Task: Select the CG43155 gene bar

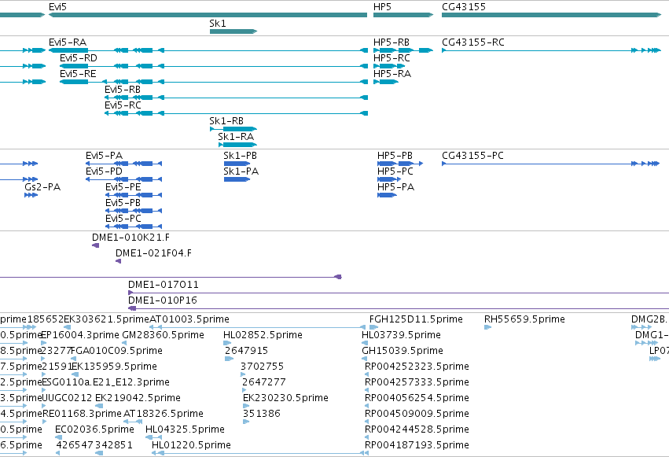Action: click(x=552, y=15)
